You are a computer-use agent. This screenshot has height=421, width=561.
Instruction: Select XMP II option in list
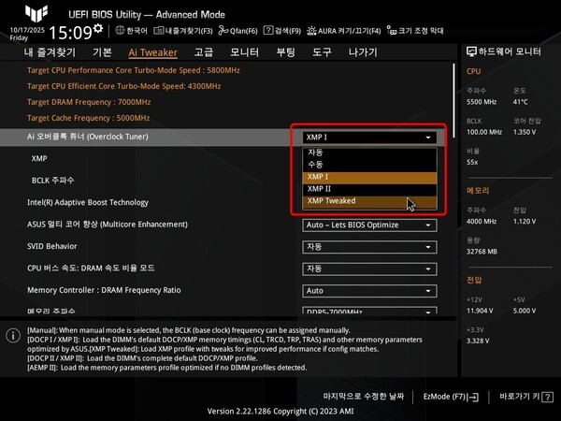pos(369,189)
